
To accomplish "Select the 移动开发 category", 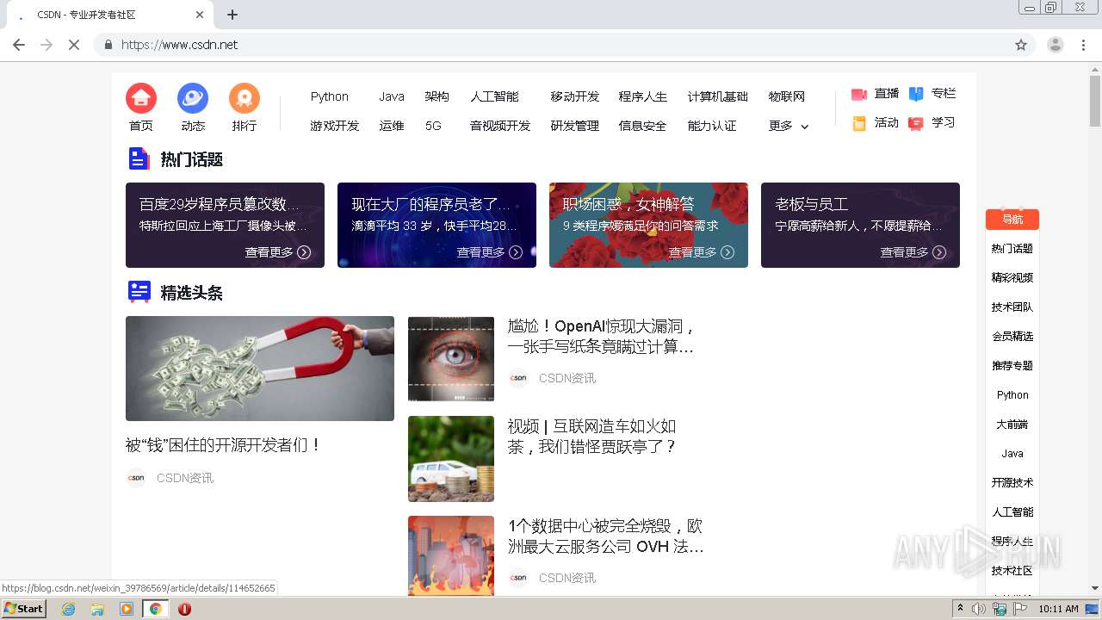I will point(575,96).
